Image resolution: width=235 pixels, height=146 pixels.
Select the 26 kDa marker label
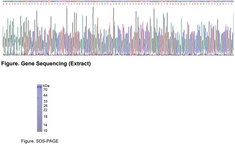(45, 106)
